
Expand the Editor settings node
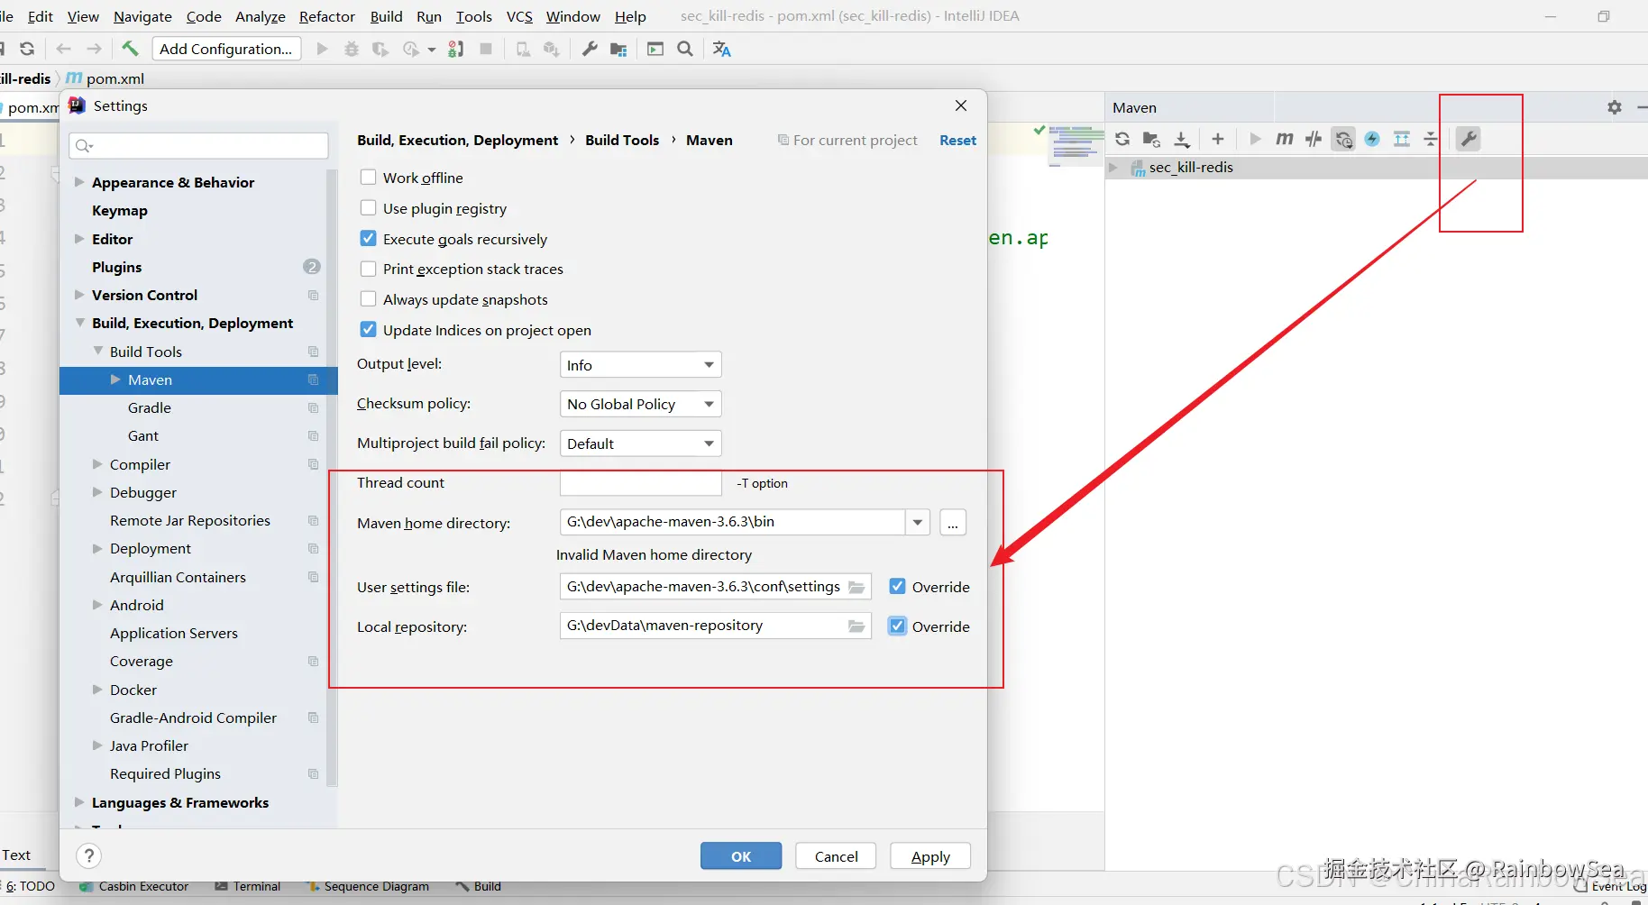(79, 239)
